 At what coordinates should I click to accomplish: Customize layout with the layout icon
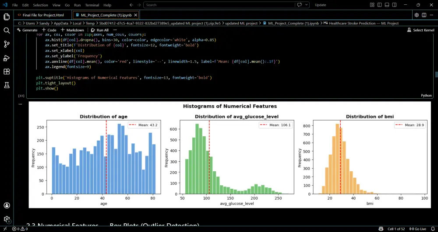point(372,5)
